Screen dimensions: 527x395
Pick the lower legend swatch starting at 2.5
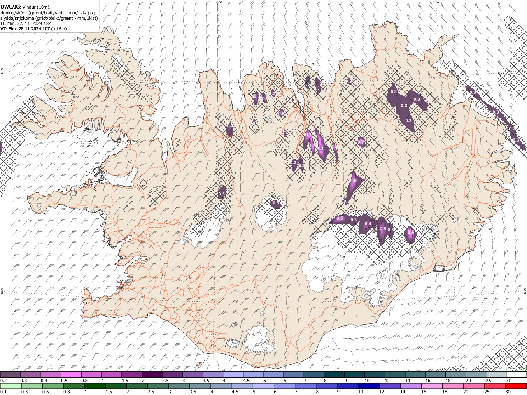[x=158, y=386]
